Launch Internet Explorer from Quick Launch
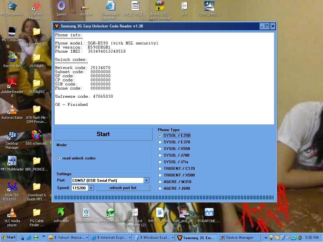323x242 pixels. click(29, 238)
